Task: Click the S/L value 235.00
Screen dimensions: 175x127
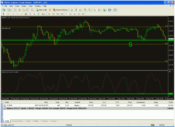Action: pyautogui.click(x=104, y=105)
